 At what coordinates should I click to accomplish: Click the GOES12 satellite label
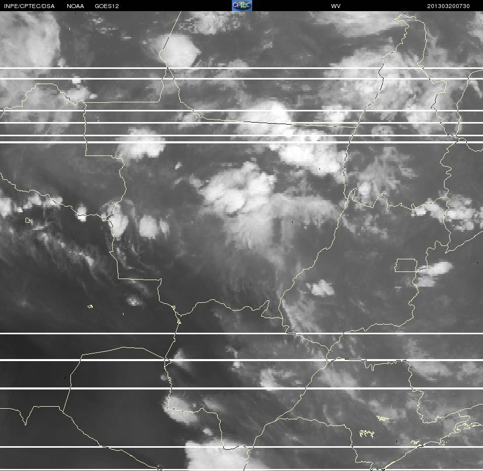(x=107, y=6)
